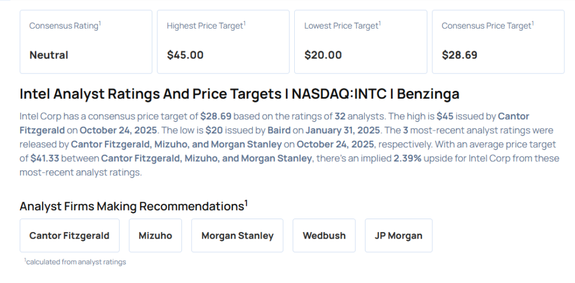Click the Intel Analyst Ratings page heading

239,94
